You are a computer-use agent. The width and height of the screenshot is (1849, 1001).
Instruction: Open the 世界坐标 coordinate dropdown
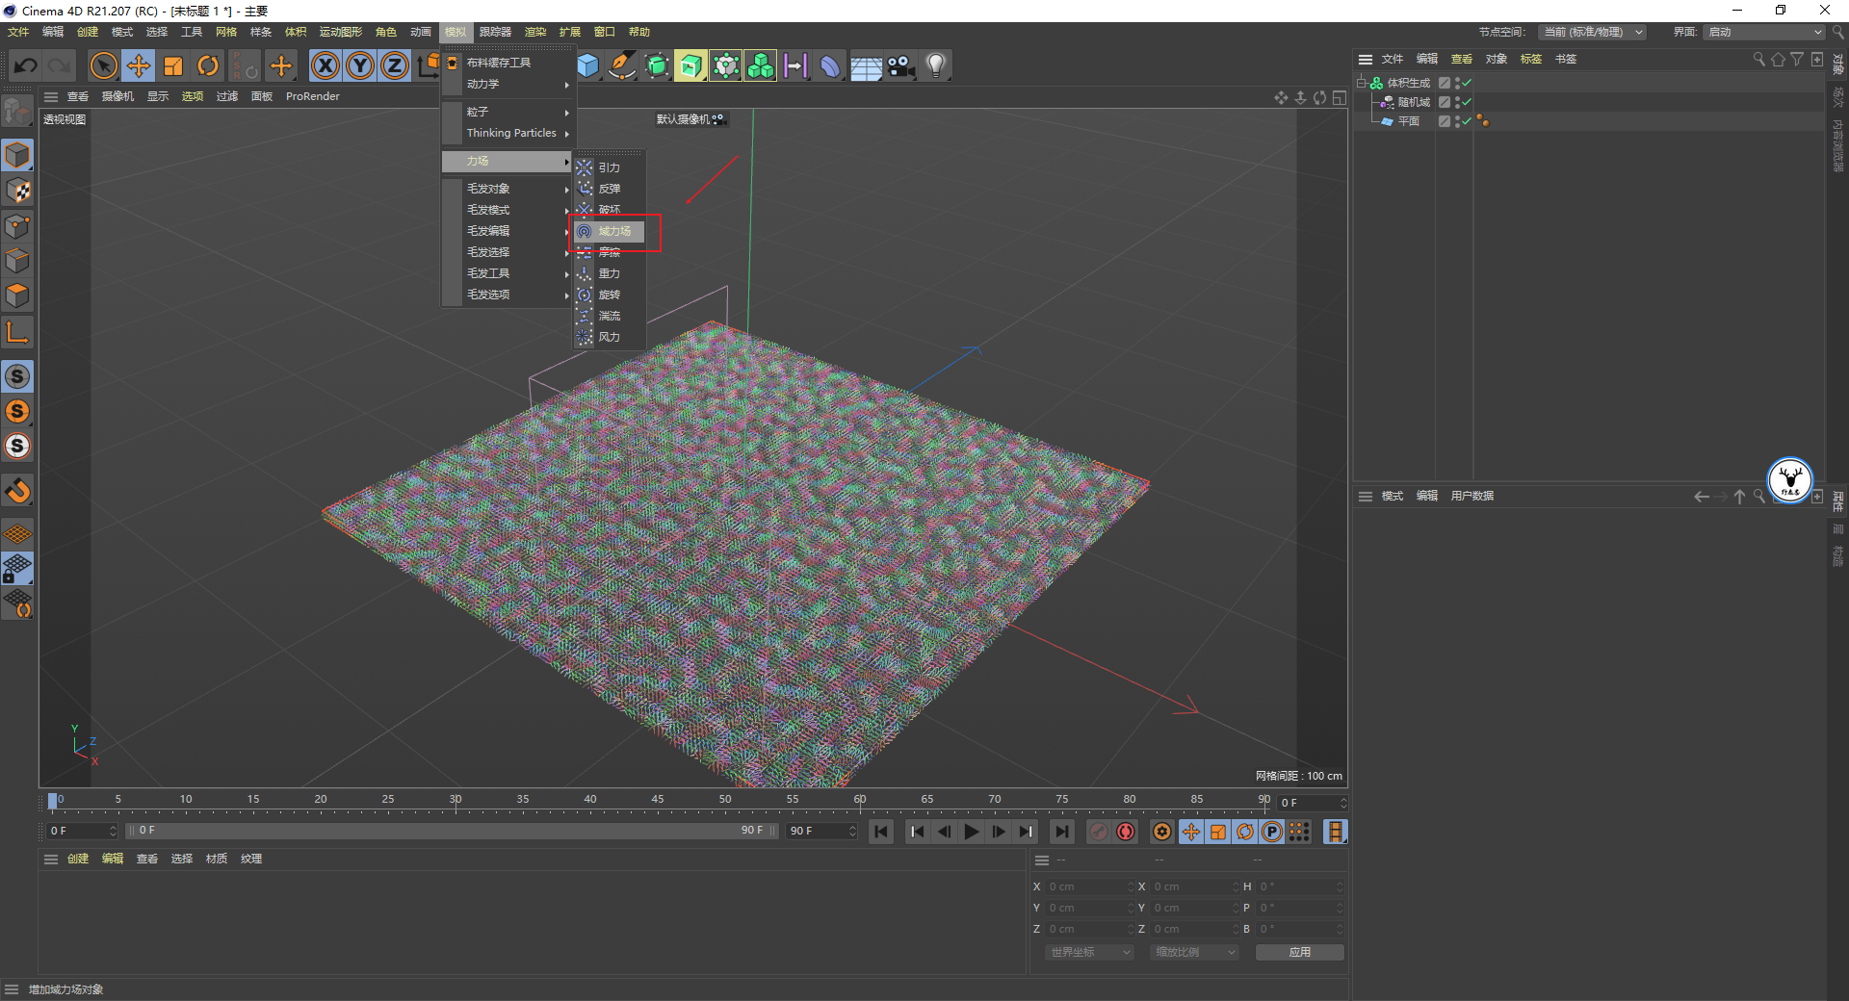[x=1090, y=952]
